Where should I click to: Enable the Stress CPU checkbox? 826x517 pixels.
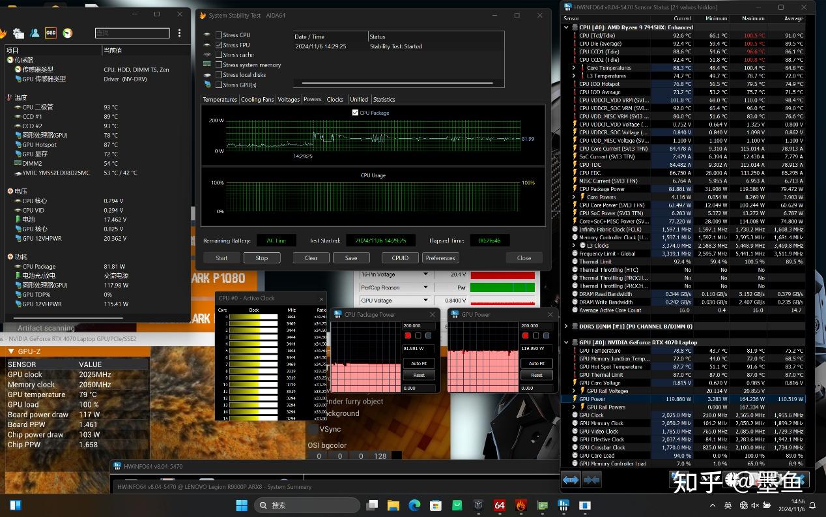(219, 35)
